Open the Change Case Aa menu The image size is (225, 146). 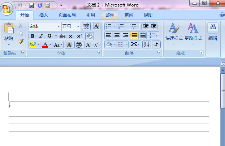(x=58, y=45)
